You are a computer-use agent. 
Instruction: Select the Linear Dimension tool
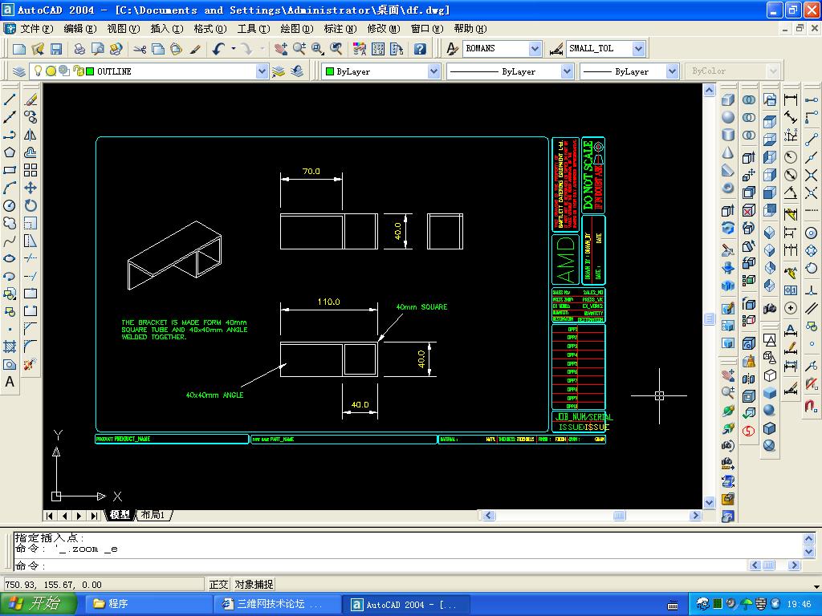[x=791, y=99]
